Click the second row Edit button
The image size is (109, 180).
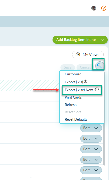click(x=91, y=139)
